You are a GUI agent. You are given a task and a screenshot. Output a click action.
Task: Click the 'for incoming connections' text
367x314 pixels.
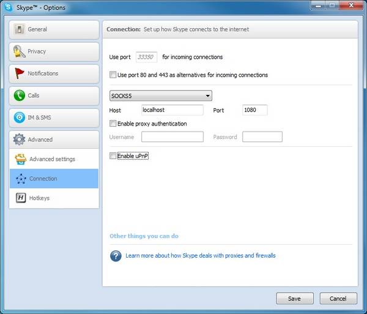point(193,57)
